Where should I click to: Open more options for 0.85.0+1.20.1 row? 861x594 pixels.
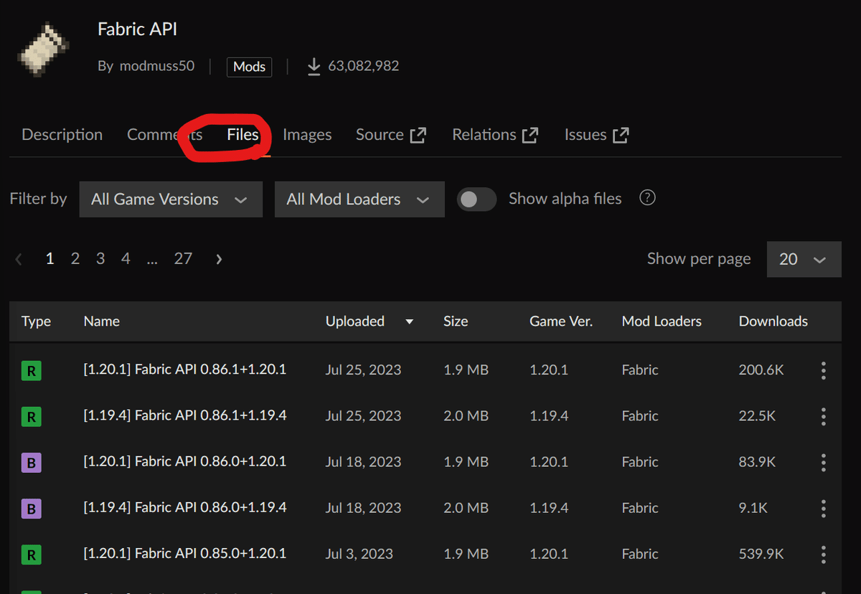[x=823, y=554]
